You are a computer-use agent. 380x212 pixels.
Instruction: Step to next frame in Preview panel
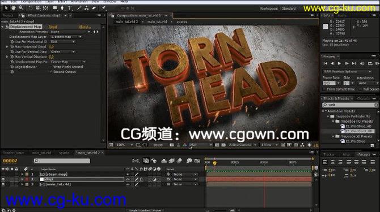[x=347, y=63]
